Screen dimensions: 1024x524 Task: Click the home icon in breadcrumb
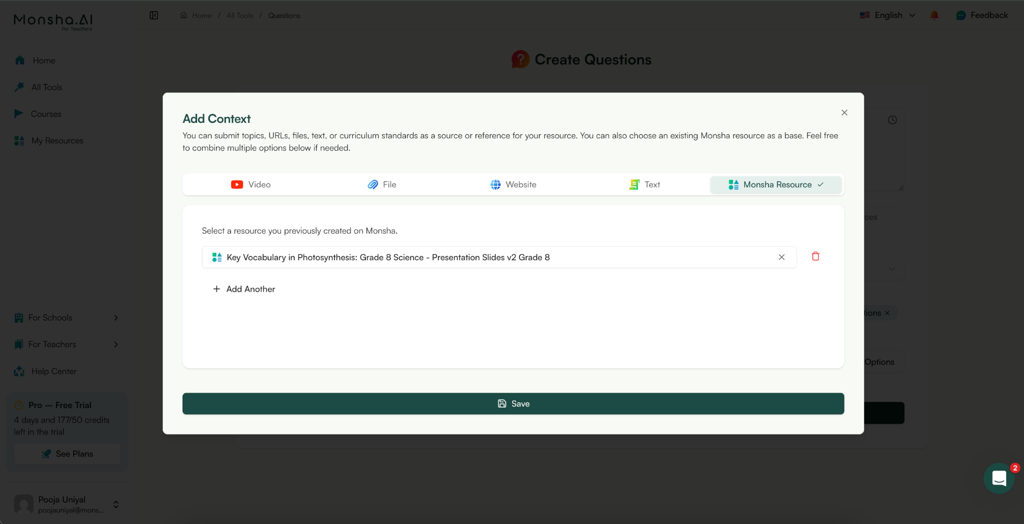(183, 15)
